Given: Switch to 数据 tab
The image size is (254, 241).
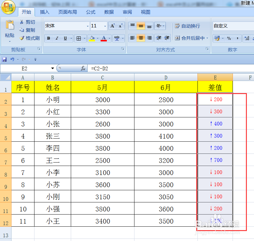Looking at the screenshot, I should [109, 12].
